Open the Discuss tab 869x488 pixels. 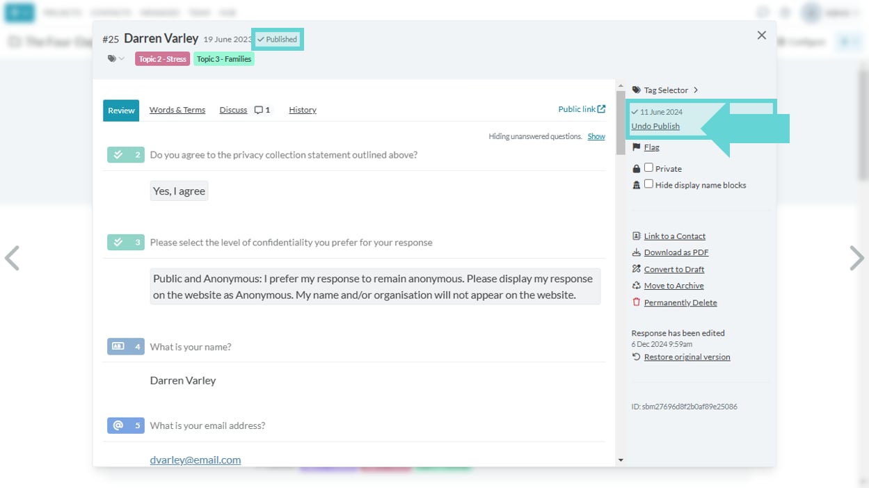click(x=233, y=110)
